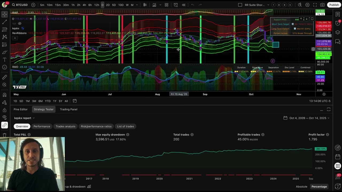Select the brush drawing tool
This screenshot has height=192, width=342.
[x=5, y=52]
